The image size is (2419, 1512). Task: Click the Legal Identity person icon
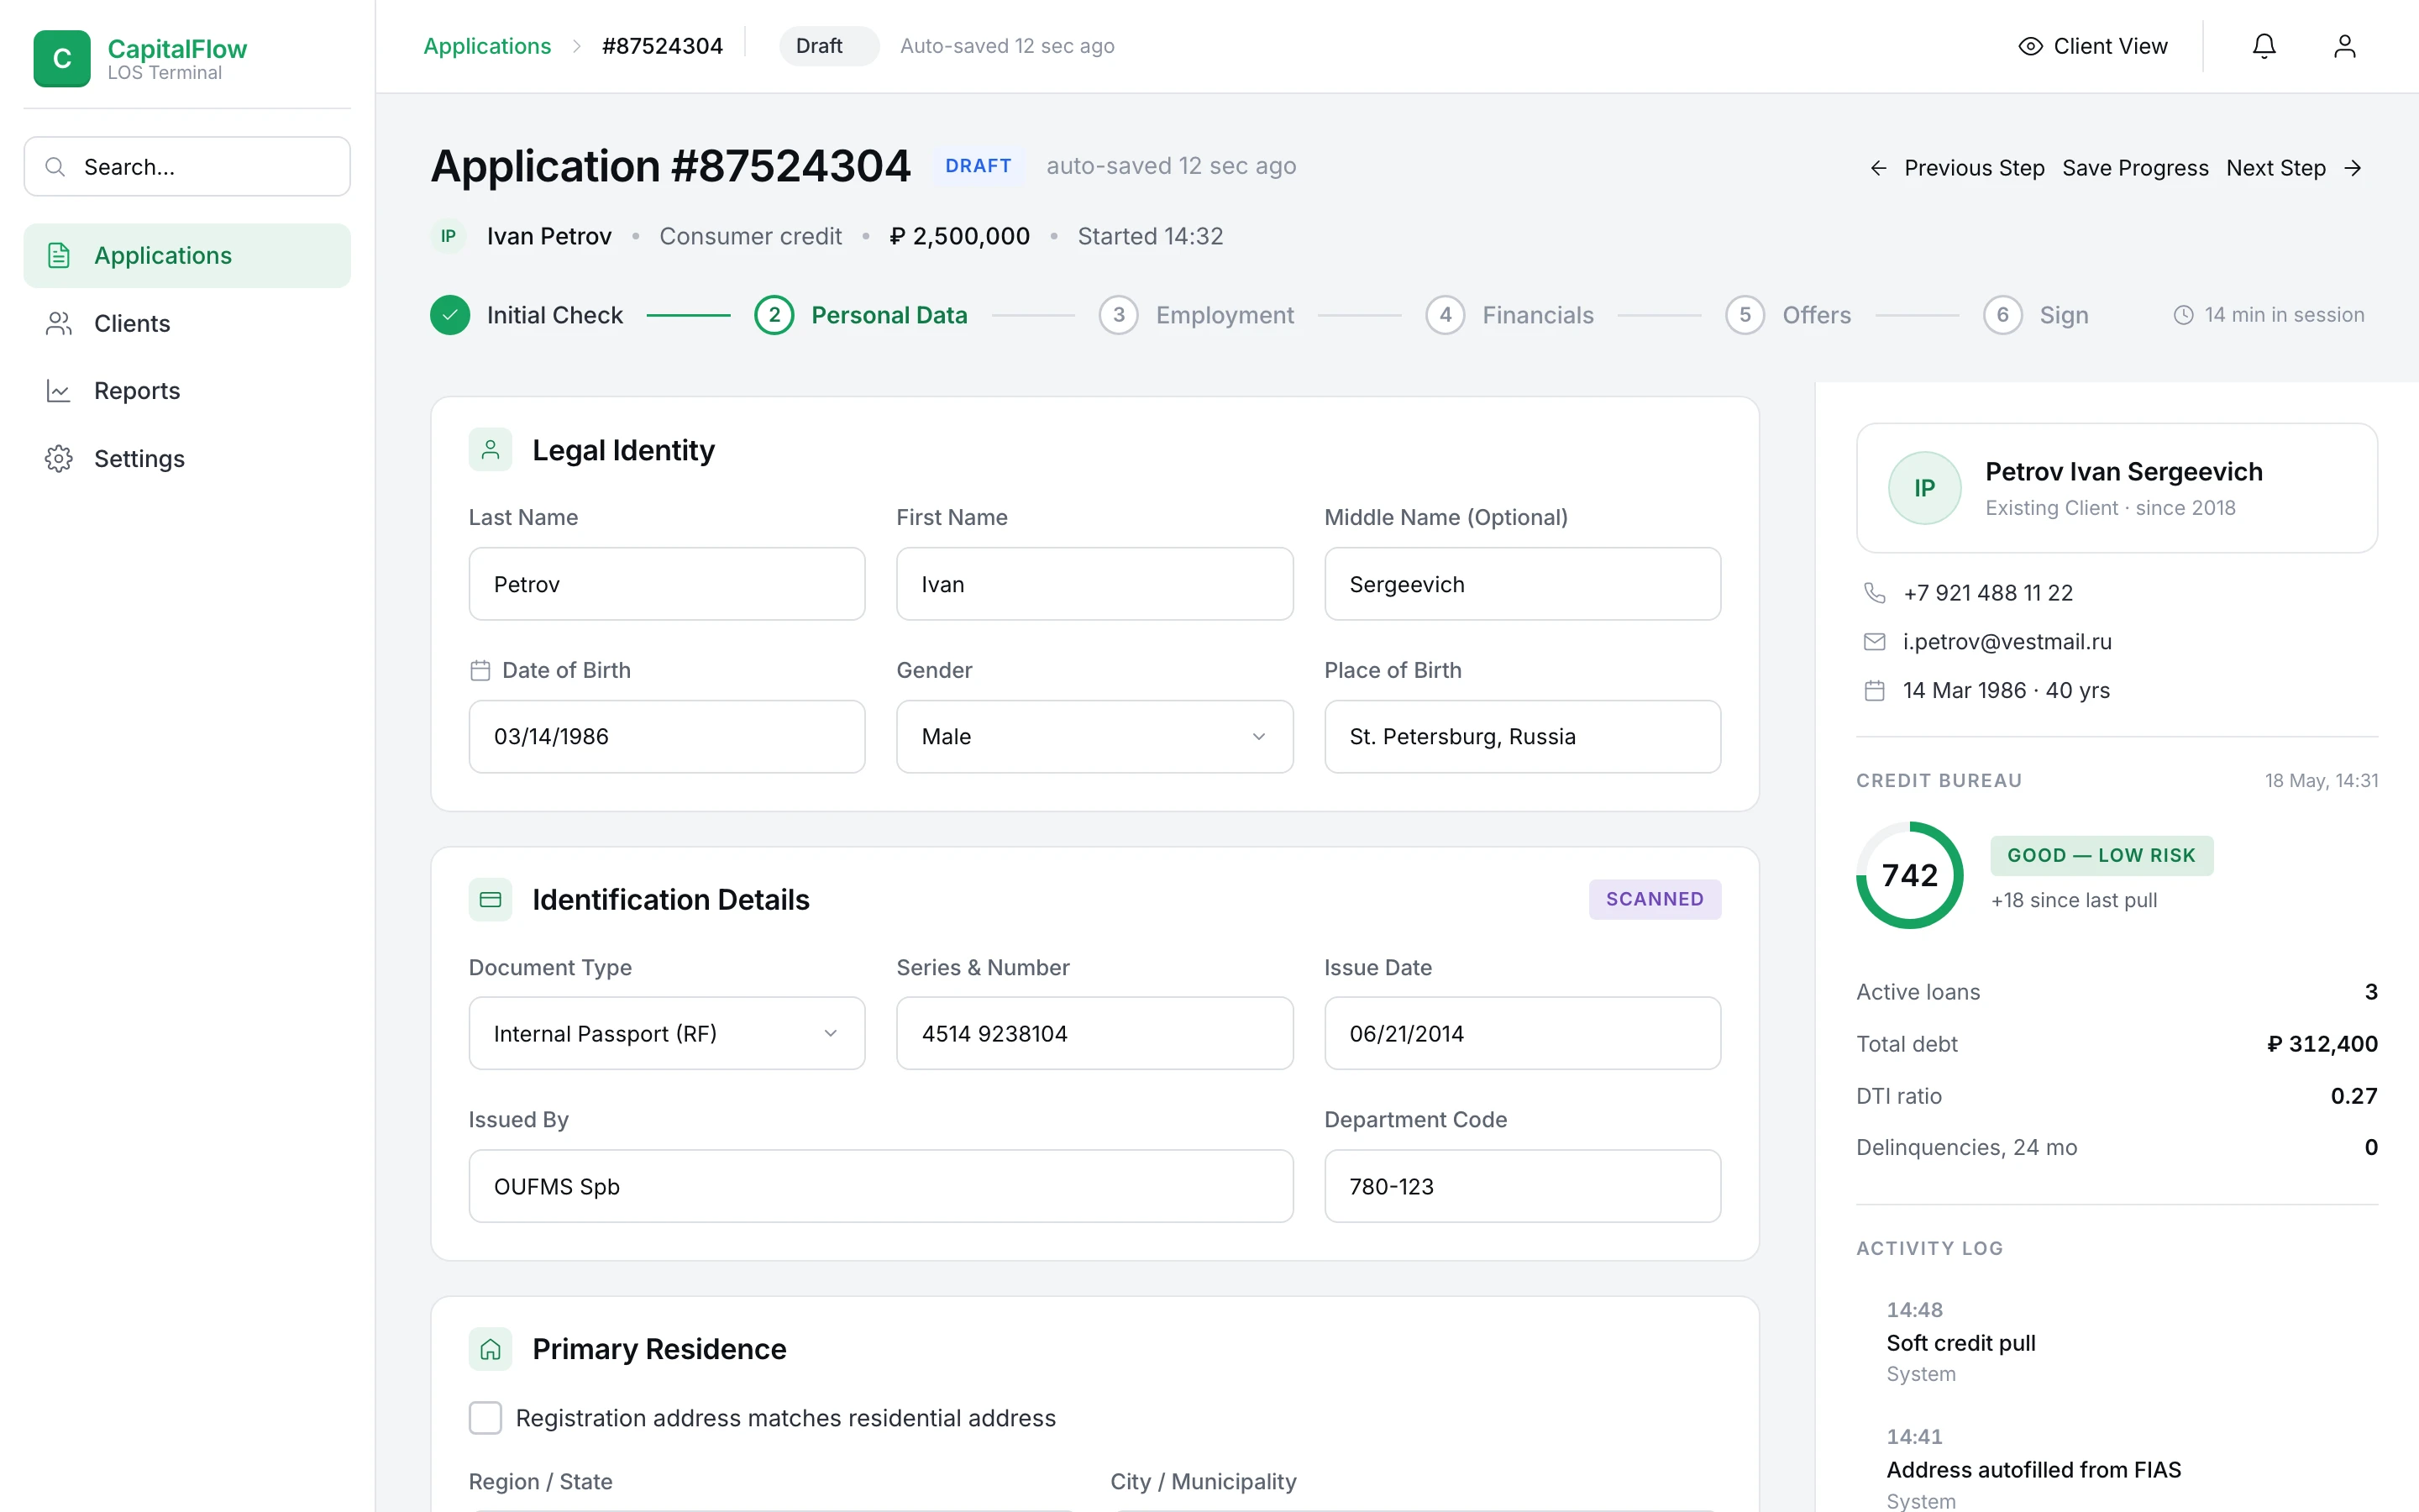(490, 450)
